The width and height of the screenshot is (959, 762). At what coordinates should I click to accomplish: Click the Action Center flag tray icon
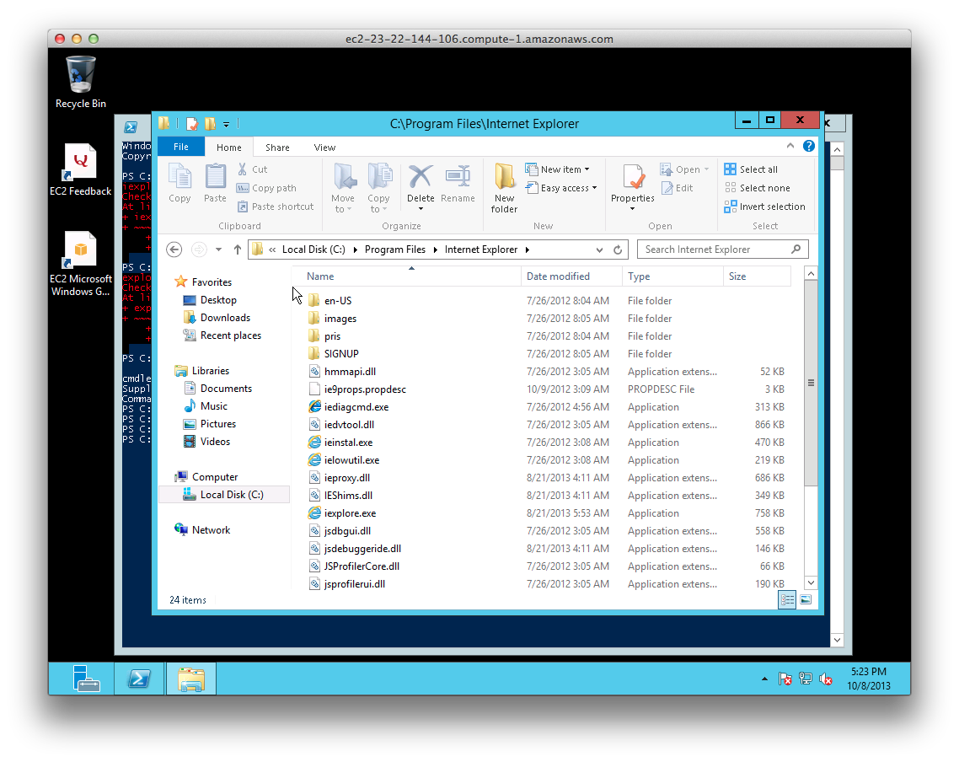(x=785, y=679)
